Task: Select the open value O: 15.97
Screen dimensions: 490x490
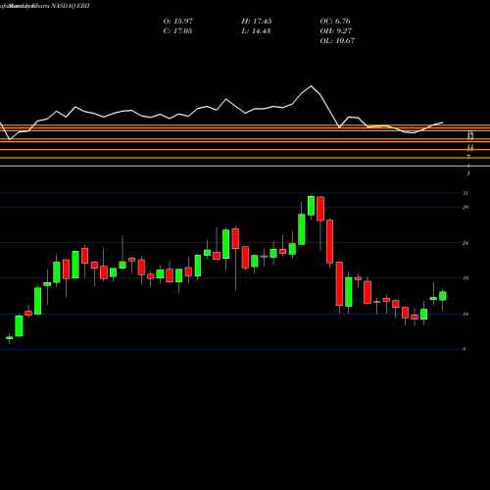Action: (178, 22)
